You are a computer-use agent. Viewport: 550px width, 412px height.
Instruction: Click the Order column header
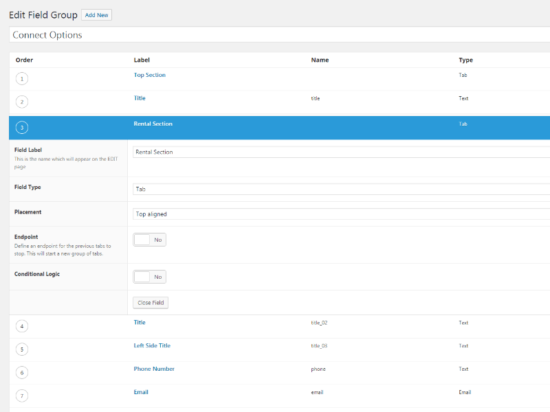(23, 60)
